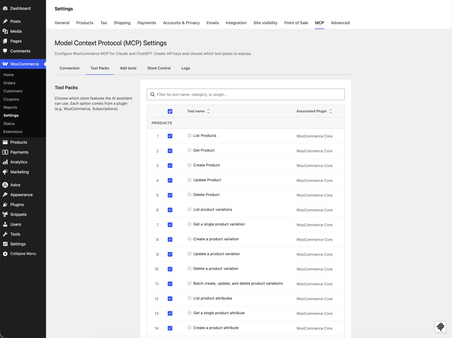Open the WooCommerce Home submenu link
Viewport: 452px width, 338px height.
pos(9,75)
